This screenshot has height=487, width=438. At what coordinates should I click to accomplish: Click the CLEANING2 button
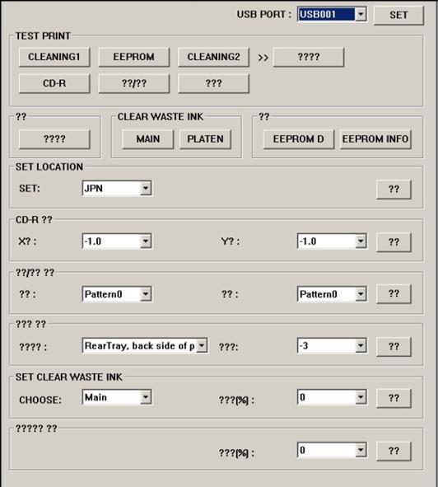[213, 57]
